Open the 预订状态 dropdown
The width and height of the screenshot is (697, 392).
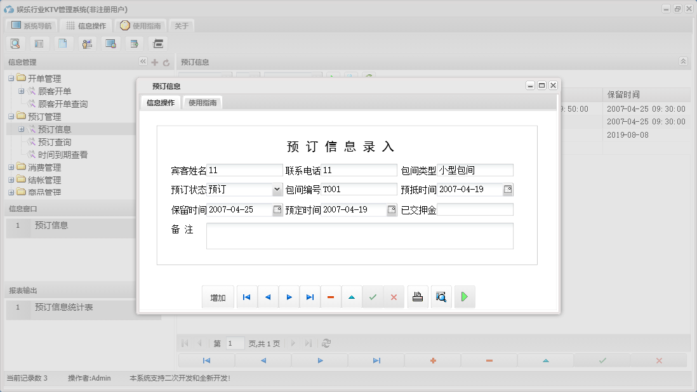(x=276, y=189)
